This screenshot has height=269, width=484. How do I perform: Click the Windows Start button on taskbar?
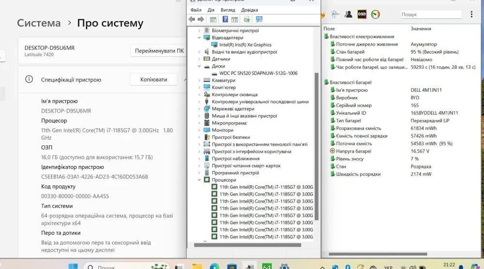click(x=73, y=266)
